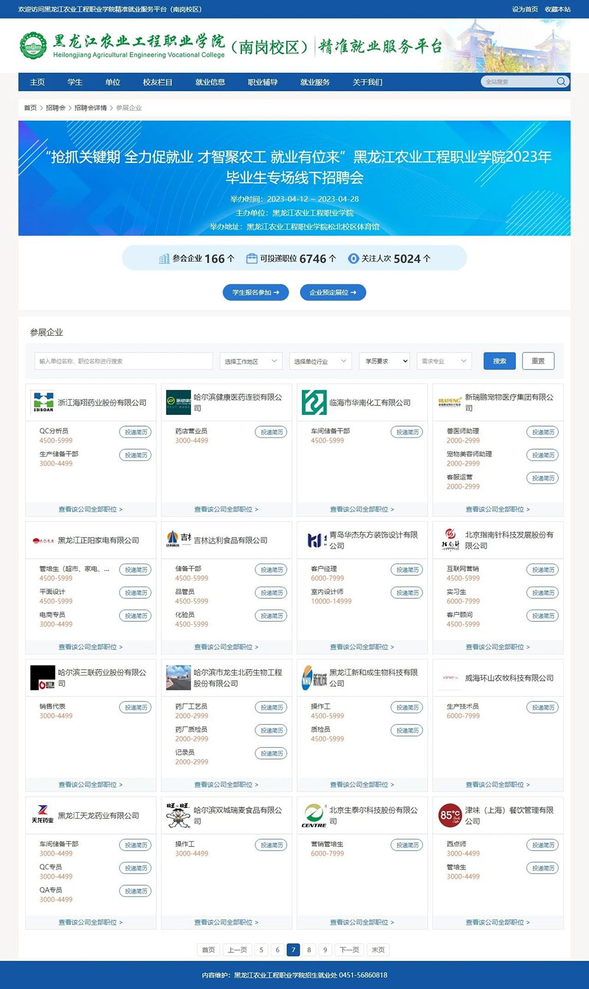Click the college emblem logo in header
This screenshot has height=989, width=589.
pyautogui.click(x=34, y=45)
